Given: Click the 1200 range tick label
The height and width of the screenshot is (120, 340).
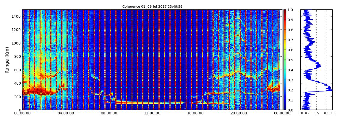Looking at the screenshot, I should 17,29.
